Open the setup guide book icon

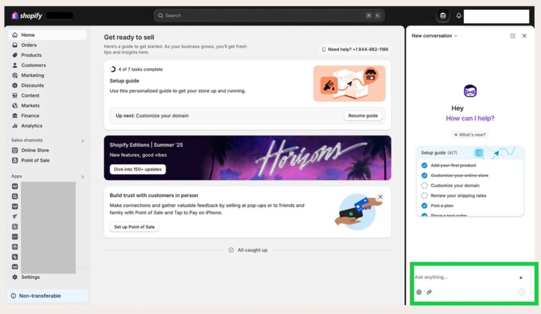(479, 153)
